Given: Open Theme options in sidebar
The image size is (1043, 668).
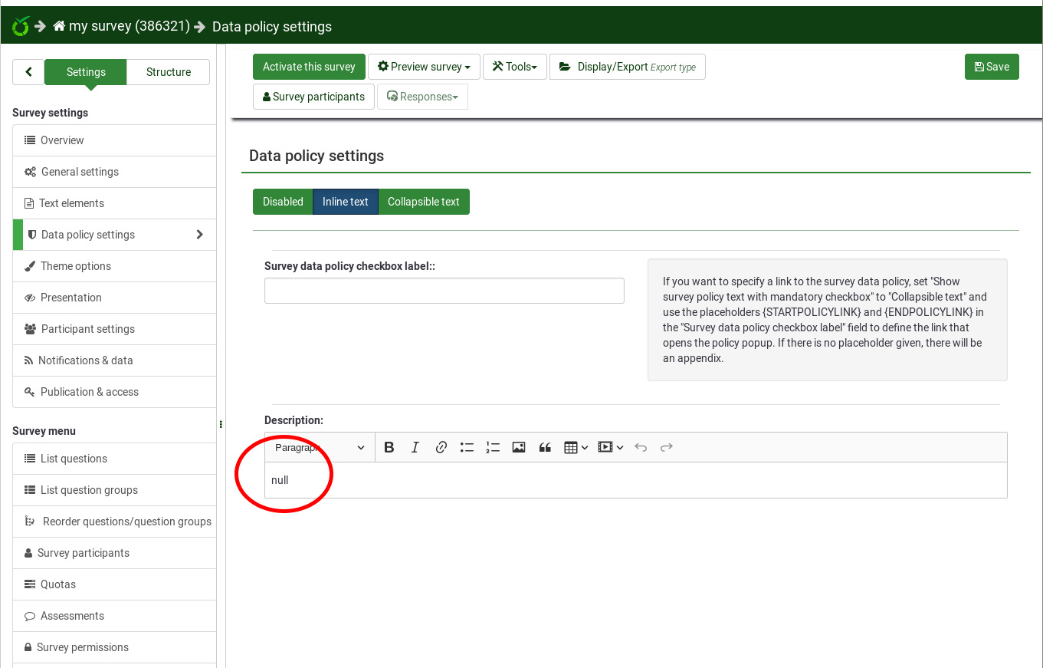Looking at the screenshot, I should tap(76, 266).
